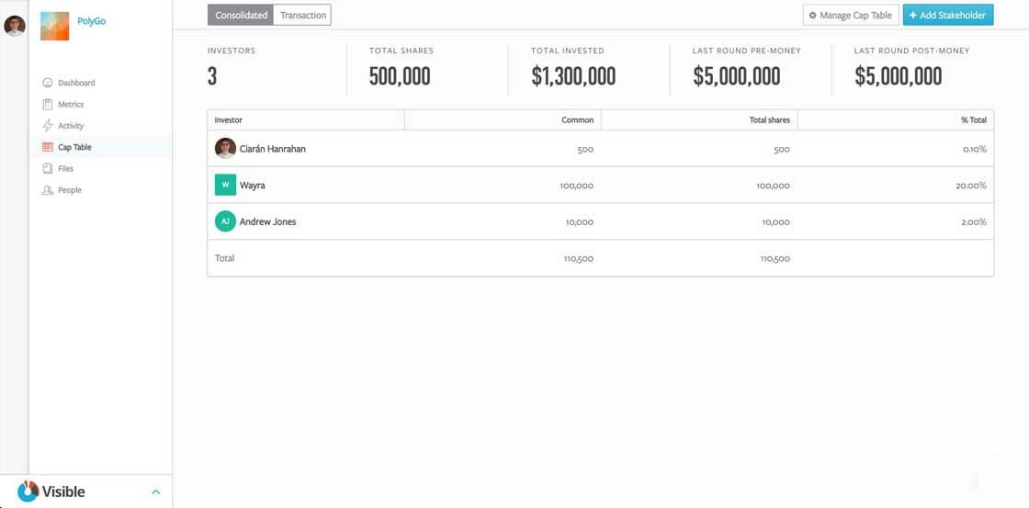Switch to the Transaction view tab
This screenshot has height=508, width=1029.
[302, 15]
